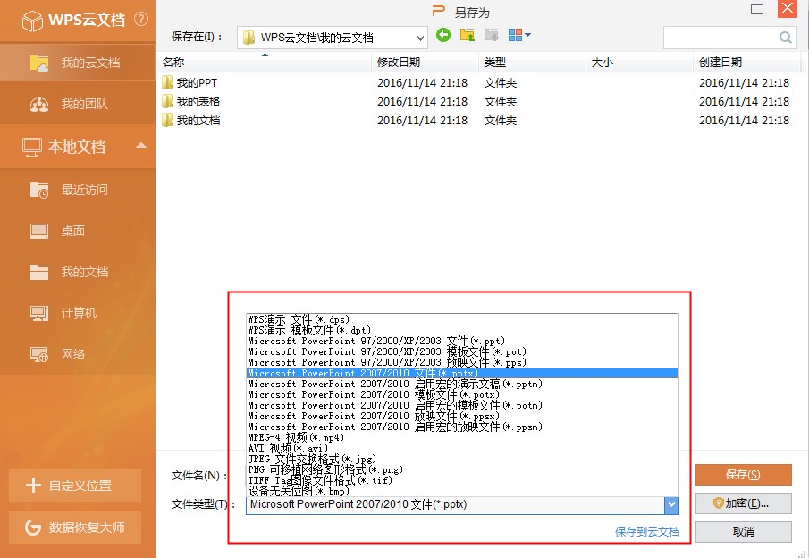Choose WPS演示 文件(*.dps) format
This screenshot has width=809, height=558.
coord(462,319)
